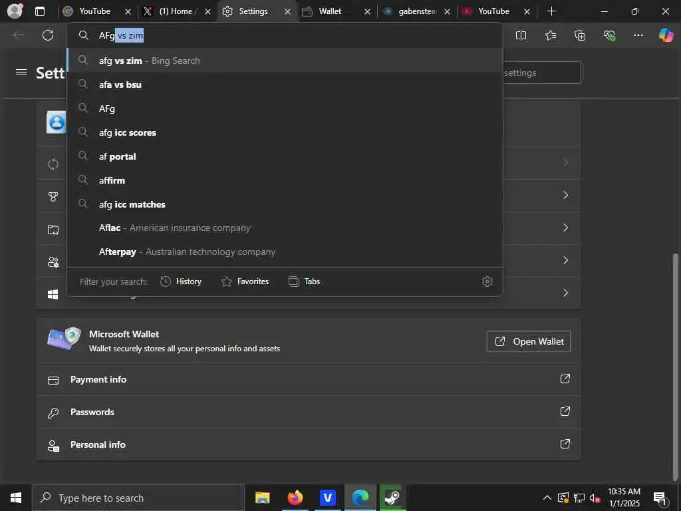Expand the sync settings row chevron
This screenshot has height=511, width=681.
pos(565,162)
